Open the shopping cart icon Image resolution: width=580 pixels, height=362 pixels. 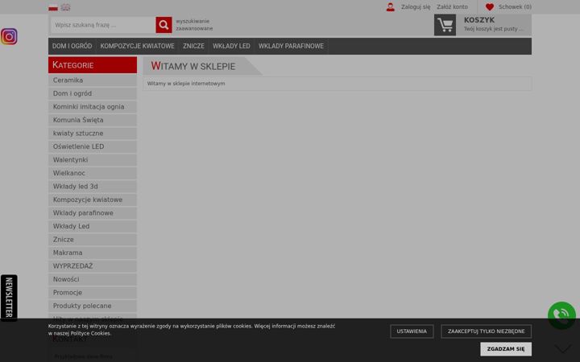click(445, 25)
